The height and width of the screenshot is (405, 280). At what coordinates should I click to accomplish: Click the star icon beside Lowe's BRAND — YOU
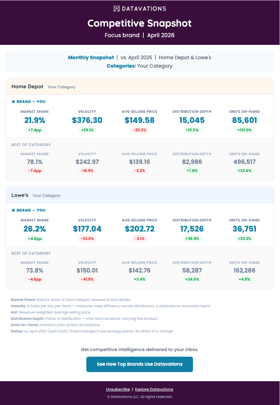[x=13, y=210]
